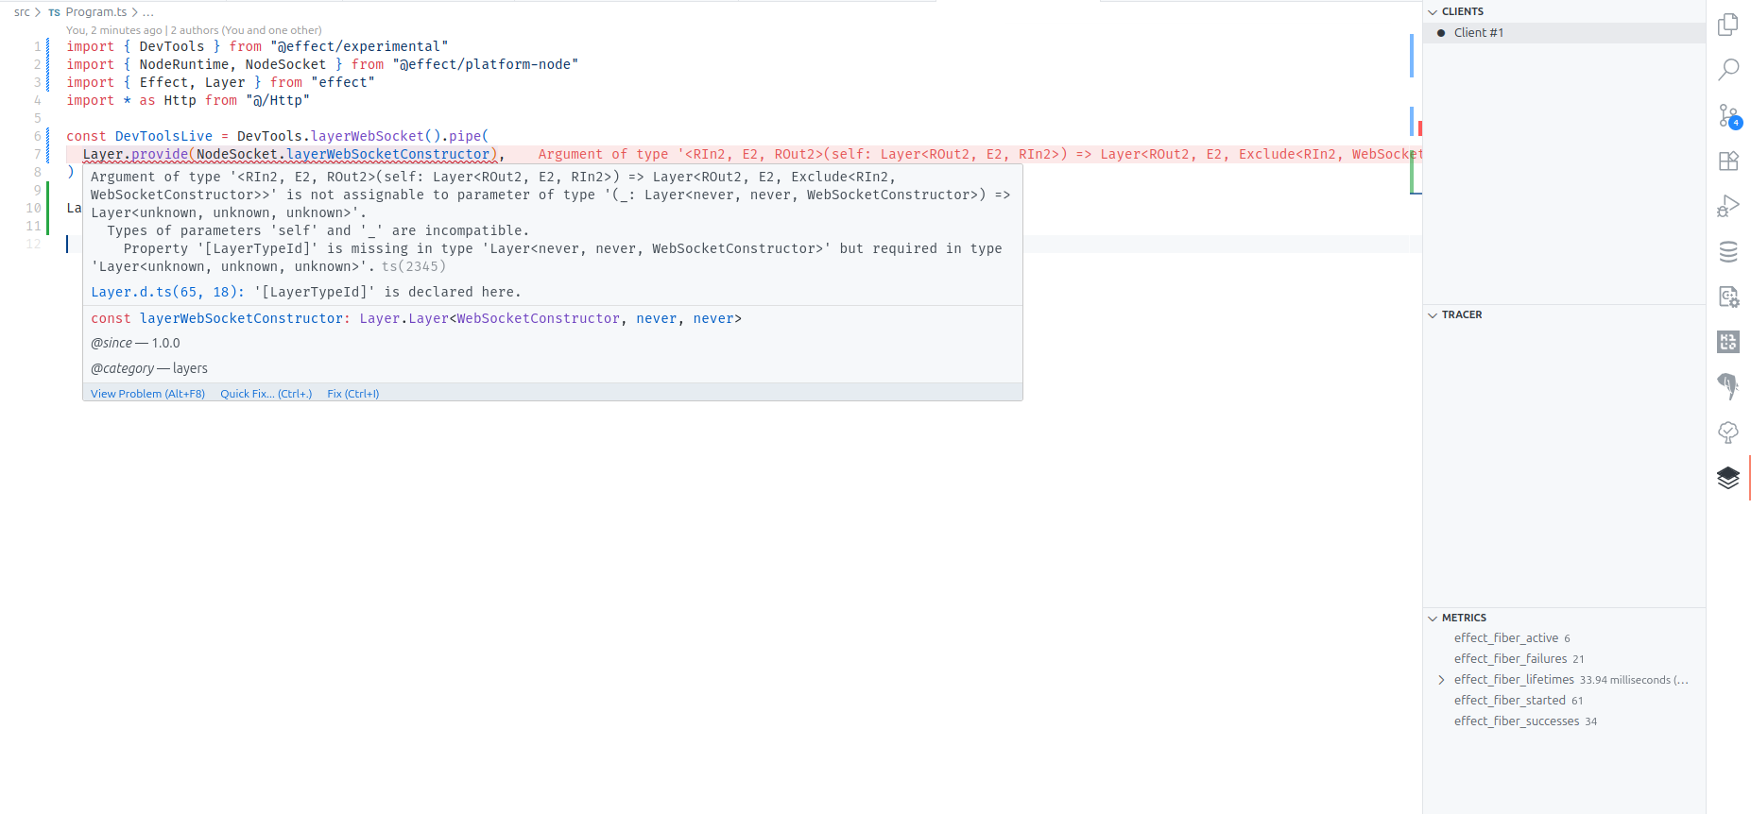This screenshot has width=1751, height=814.
Task: Select the Effect Dev Tools layers icon
Action: pos(1728,478)
